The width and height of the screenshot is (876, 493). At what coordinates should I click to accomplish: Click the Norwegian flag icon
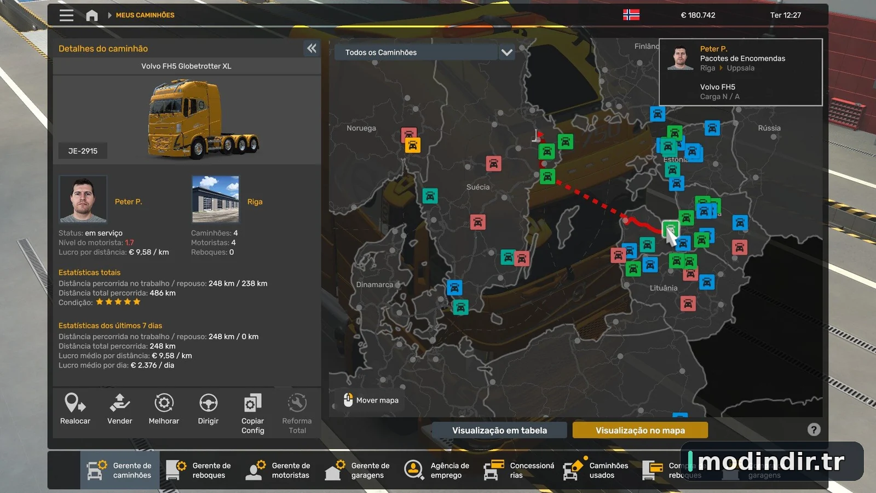[631, 15]
